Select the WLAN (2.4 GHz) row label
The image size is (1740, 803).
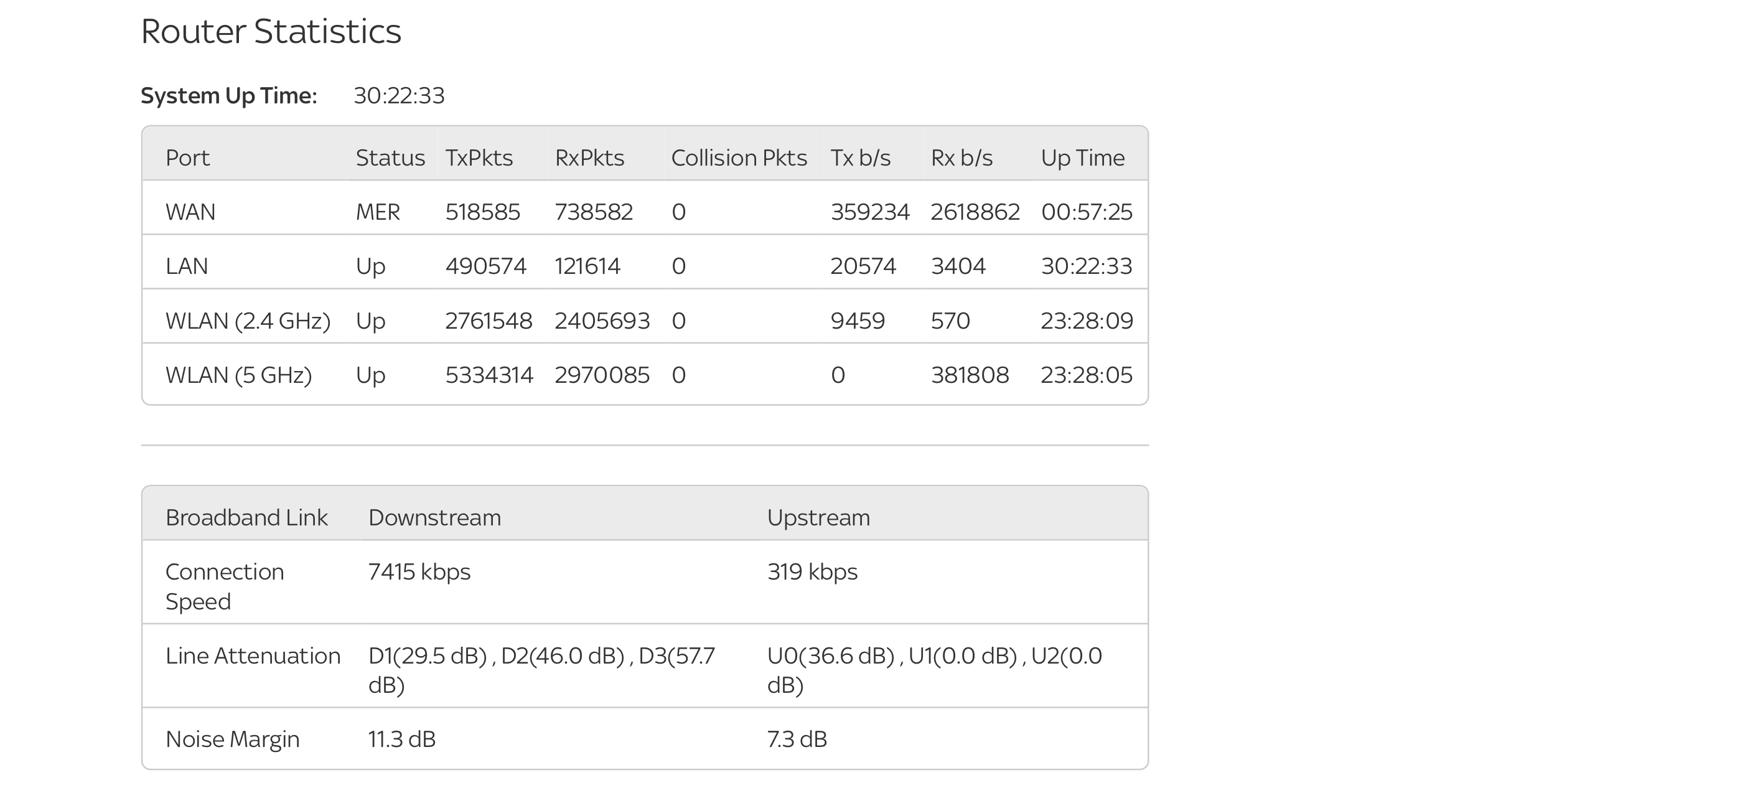[248, 321]
